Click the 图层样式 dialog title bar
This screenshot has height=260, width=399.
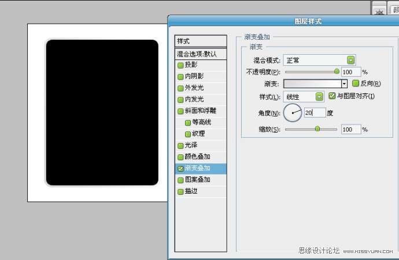(x=283, y=21)
